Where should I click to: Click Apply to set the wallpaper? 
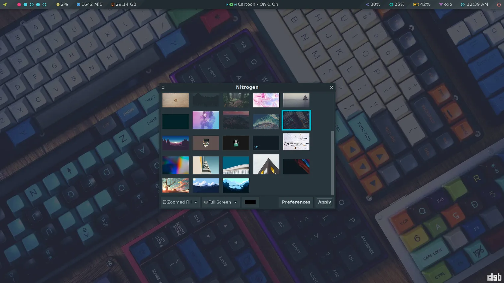(324, 202)
